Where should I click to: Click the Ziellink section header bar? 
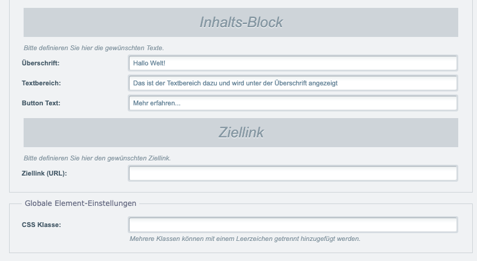(241, 133)
